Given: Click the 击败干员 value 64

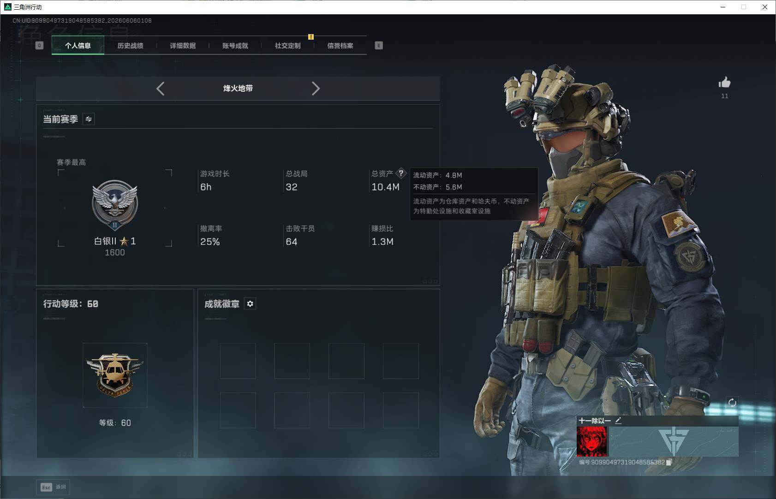Looking at the screenshot, I should pyautogui.click(x=292, y=242).
